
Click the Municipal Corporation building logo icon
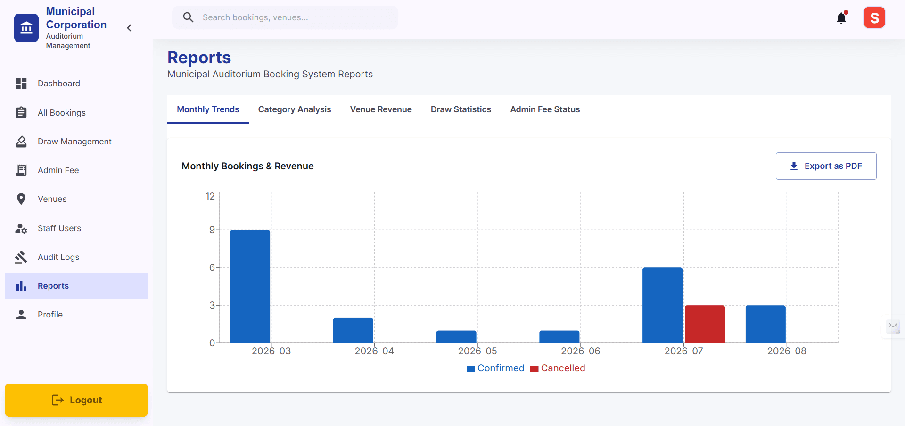(x=26, y=28)
